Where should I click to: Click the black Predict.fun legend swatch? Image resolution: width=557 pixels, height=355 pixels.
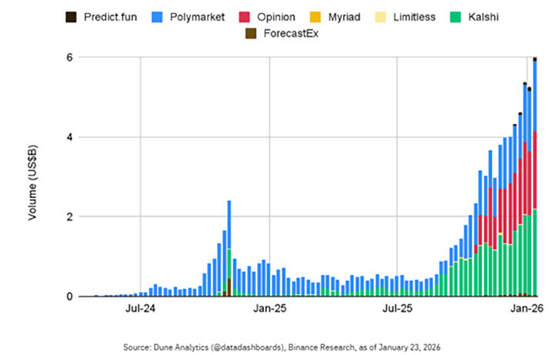click(72, 17)
